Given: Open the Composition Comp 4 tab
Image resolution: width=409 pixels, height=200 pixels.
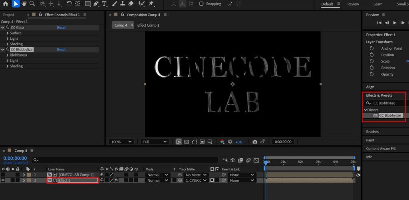Looking at the screenshot, I should coord(143,15).
